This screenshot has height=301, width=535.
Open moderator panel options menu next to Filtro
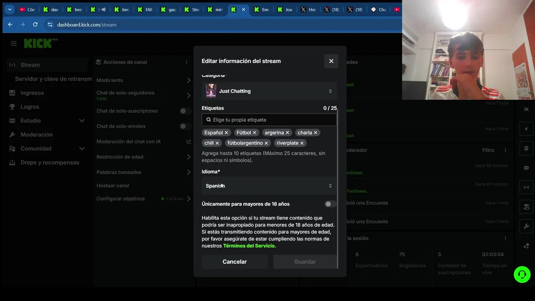505,150
